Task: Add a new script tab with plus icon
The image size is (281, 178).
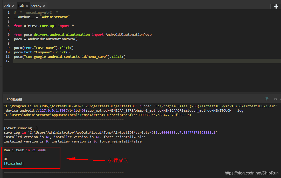Action: click(276, 7)
